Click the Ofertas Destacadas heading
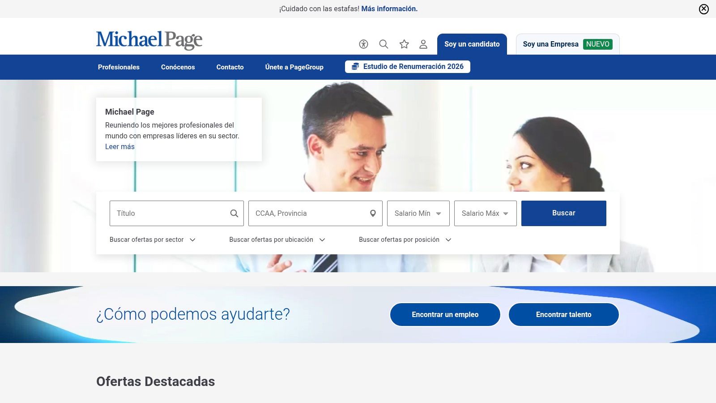This screenshot has height=403, width=716. point(156,382)
